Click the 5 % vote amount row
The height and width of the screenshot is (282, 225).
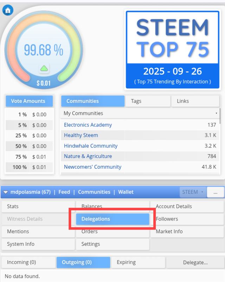(x=29, y=125)
